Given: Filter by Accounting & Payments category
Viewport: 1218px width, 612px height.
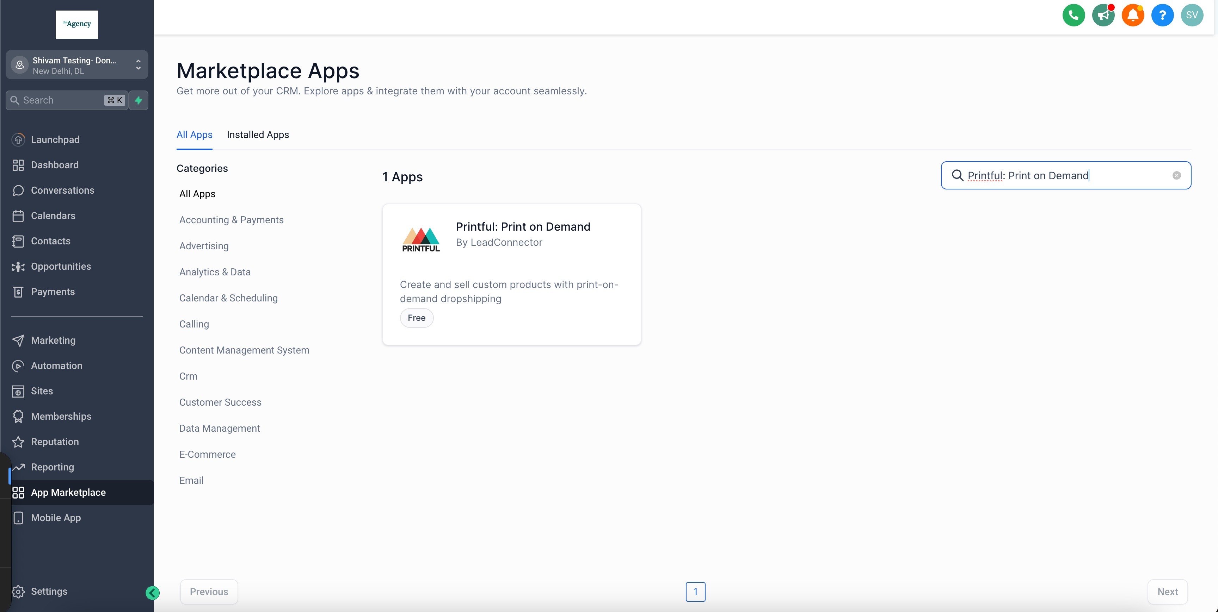Looking at the screenshot, I should point(231,220).
